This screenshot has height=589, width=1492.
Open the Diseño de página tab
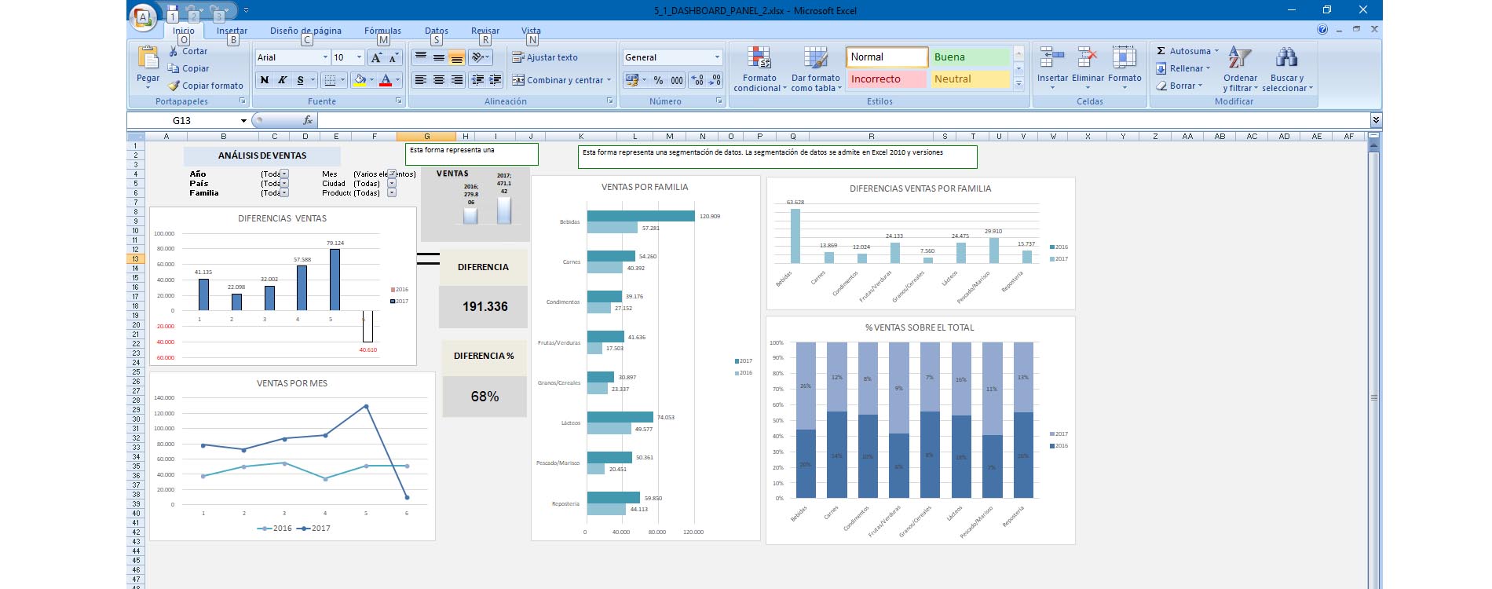click(x=305, y=31)
